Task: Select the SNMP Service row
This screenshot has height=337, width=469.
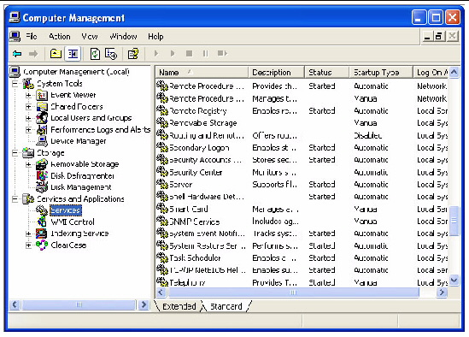Action: pos(302,222)
